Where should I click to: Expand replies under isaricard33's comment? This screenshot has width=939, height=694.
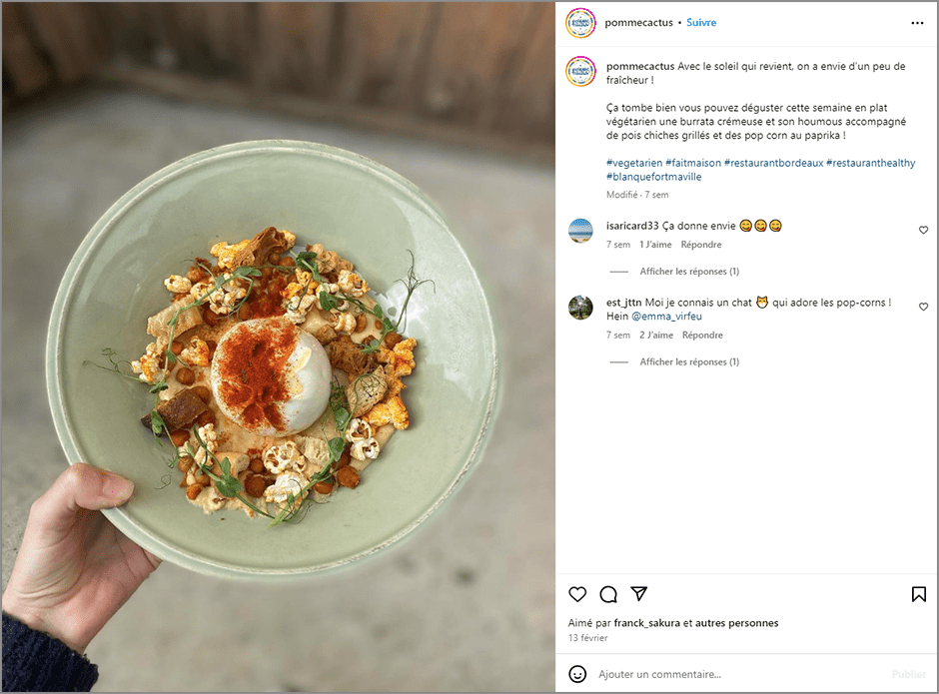pos(689,272)
